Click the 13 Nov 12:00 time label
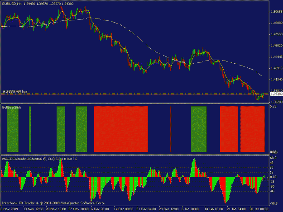Screen dimensions: 283x212 [34, 209]
